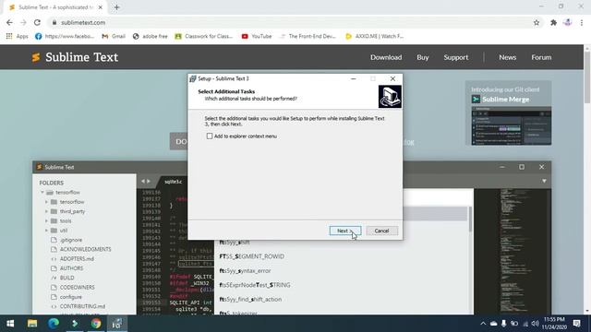Select the Setup installer taskbar icon

tap(117, 324)
